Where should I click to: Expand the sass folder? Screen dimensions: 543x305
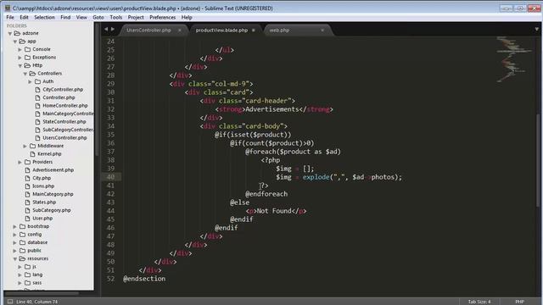pos(20,283)
